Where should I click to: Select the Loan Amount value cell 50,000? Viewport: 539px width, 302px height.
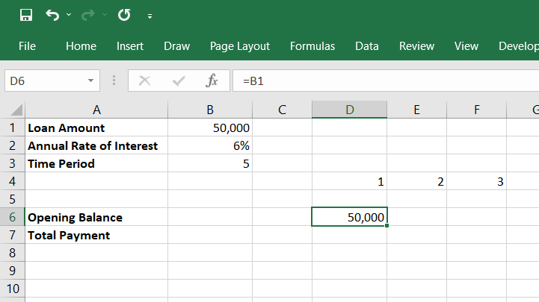210,128
